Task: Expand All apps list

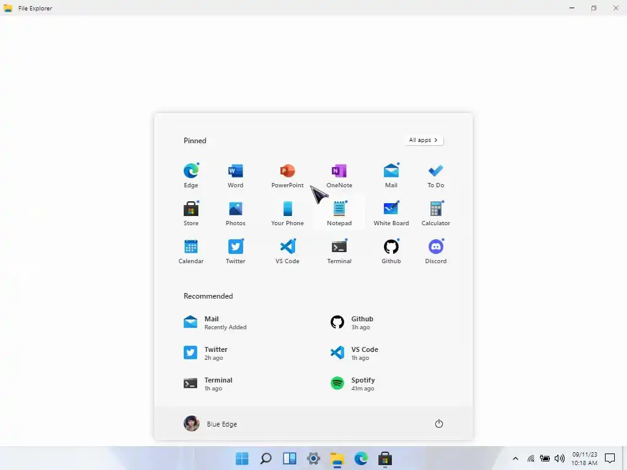Action: pyautogui.click(x=424, y=140)
